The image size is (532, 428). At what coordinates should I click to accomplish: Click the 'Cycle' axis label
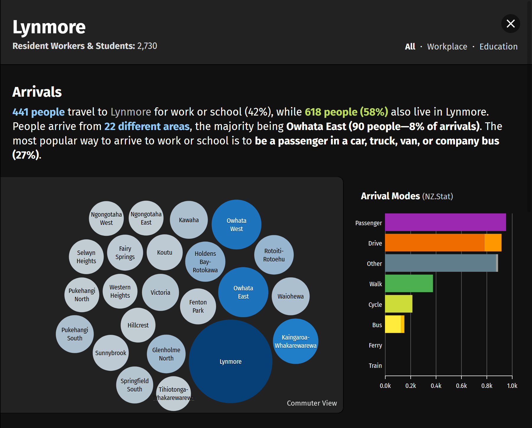click(375, 305)
